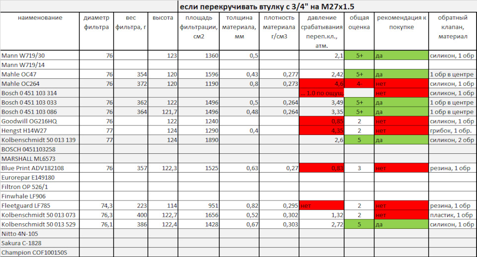Select the 'Sakura C-1828' cell
The width and height of the screenshot is (477, 257).
pos(40,243)
